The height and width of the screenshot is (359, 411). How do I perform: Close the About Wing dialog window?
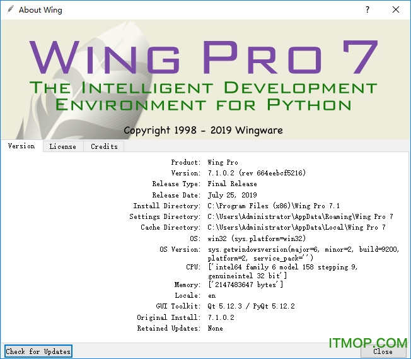[395, 9]
